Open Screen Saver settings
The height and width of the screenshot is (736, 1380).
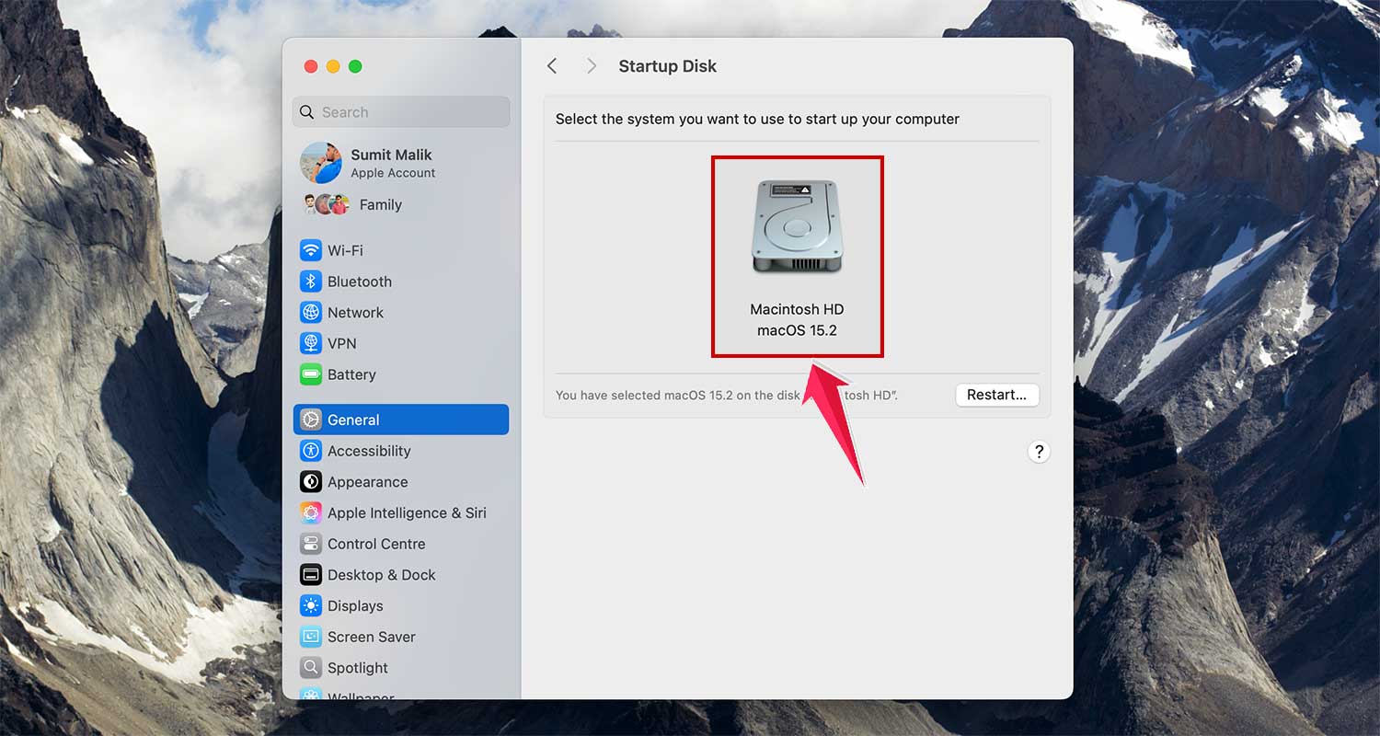click(x=371, y=637)
